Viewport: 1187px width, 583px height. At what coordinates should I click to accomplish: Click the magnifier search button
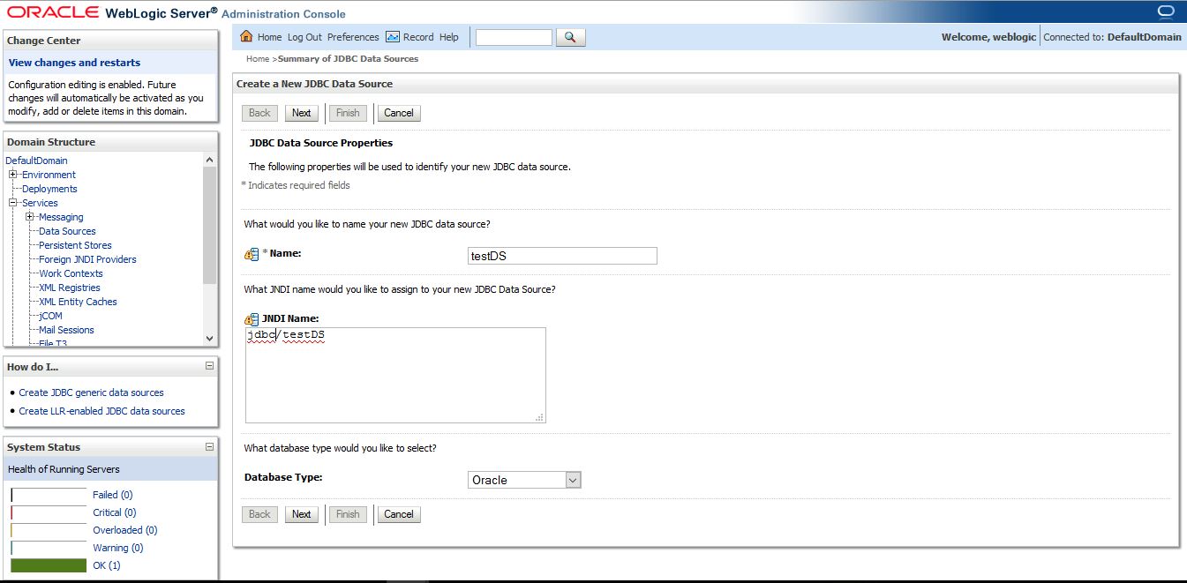pyautogui.click(x=571, y=37)
